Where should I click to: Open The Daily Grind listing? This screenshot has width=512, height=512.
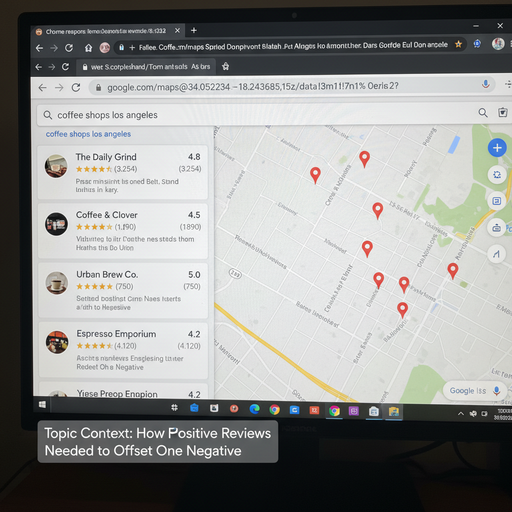(122, 172)
